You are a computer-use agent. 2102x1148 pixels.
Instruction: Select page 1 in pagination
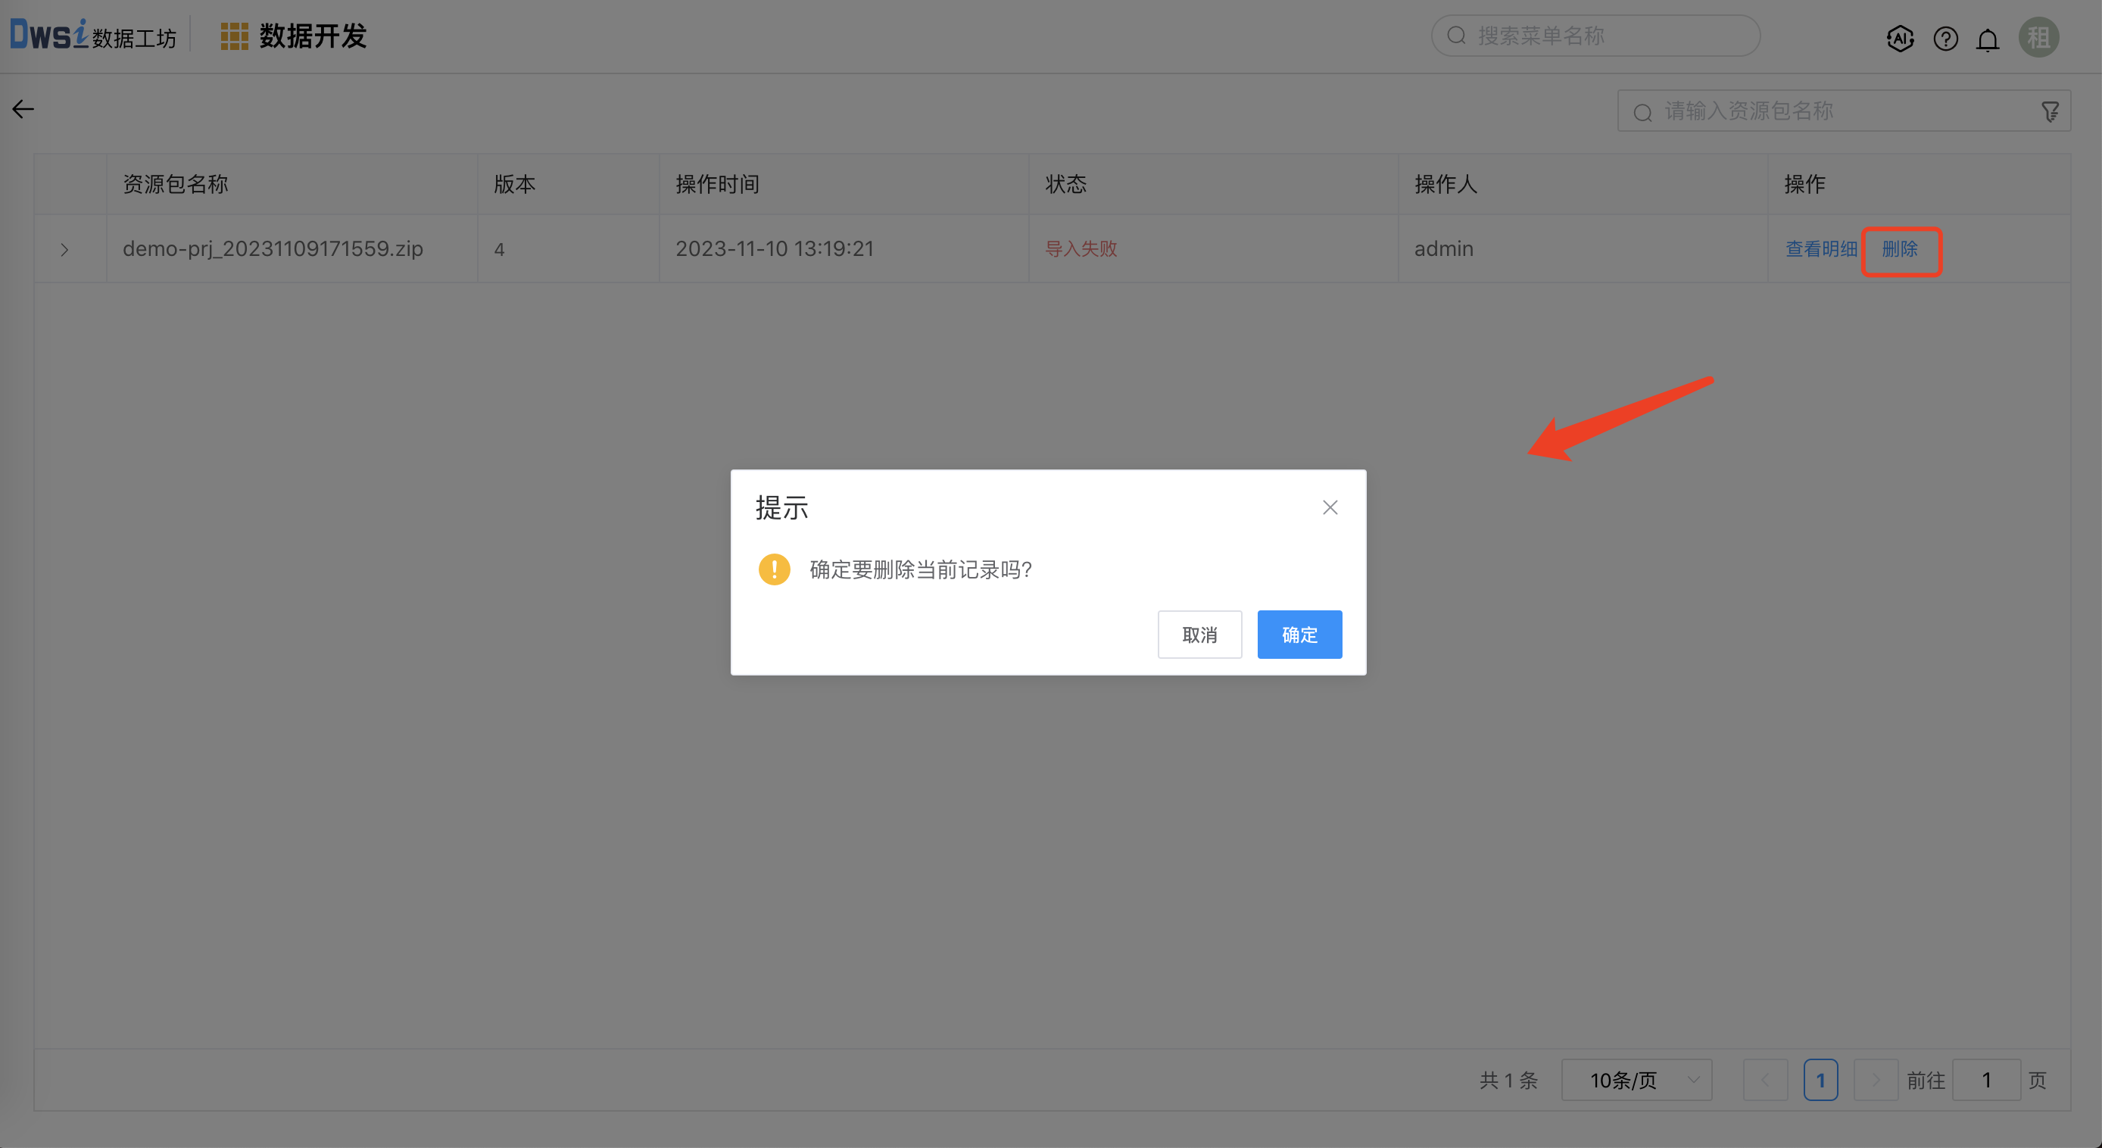1820,1081
